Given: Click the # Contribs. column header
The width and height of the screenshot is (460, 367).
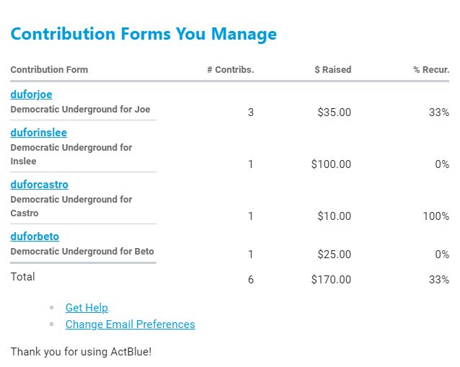Looking at the screenshot, I should (x=230, y=70).
